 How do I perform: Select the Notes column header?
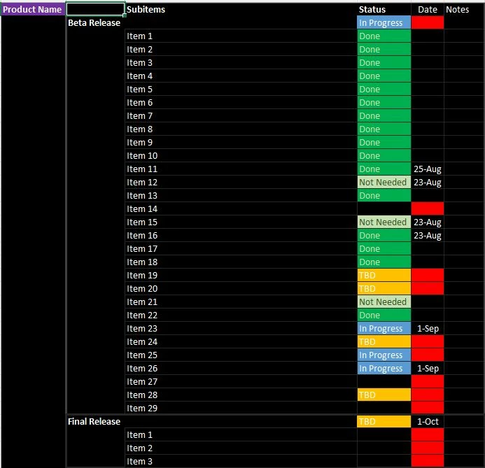tap(464, 10)
